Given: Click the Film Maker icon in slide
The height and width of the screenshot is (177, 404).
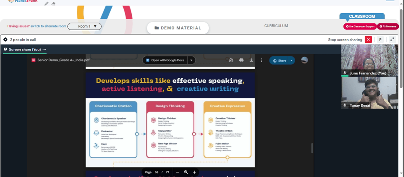Looking at the screenshot, I should click(210, 146).
